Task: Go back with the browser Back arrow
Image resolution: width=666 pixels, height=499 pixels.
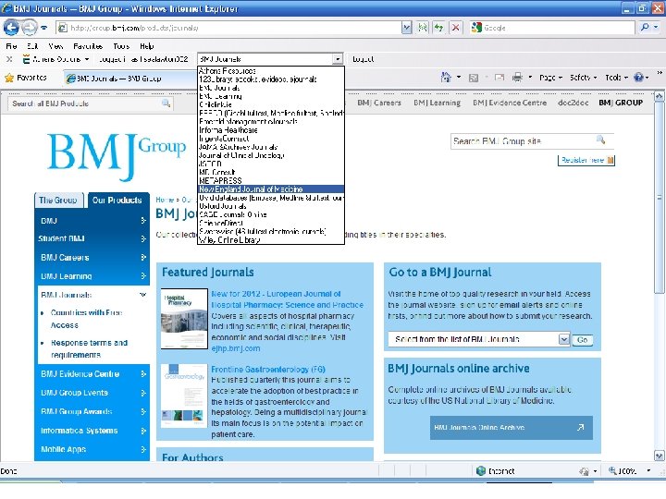Action: (x=11, y=28)
